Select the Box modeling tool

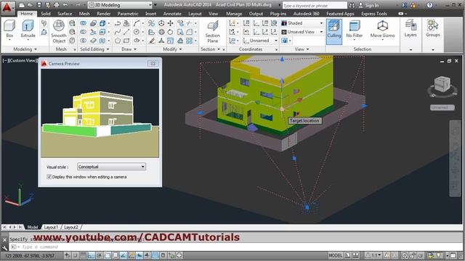(9, 29)
